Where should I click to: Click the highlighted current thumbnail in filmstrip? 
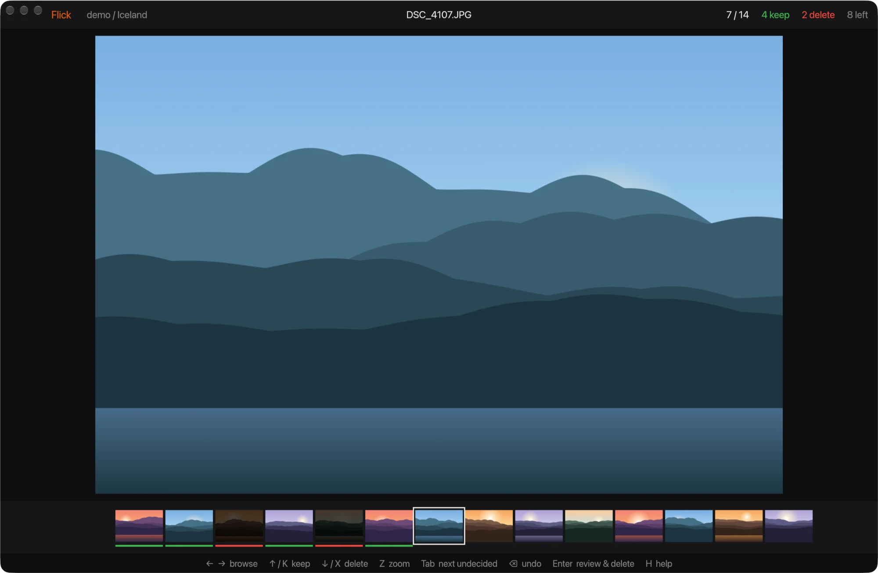click(439, 526)
